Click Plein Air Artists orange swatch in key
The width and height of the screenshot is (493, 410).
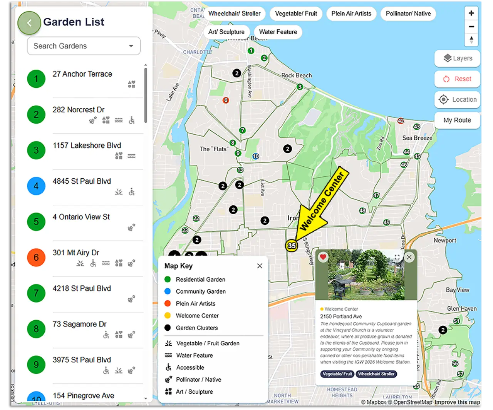point(168,303)
